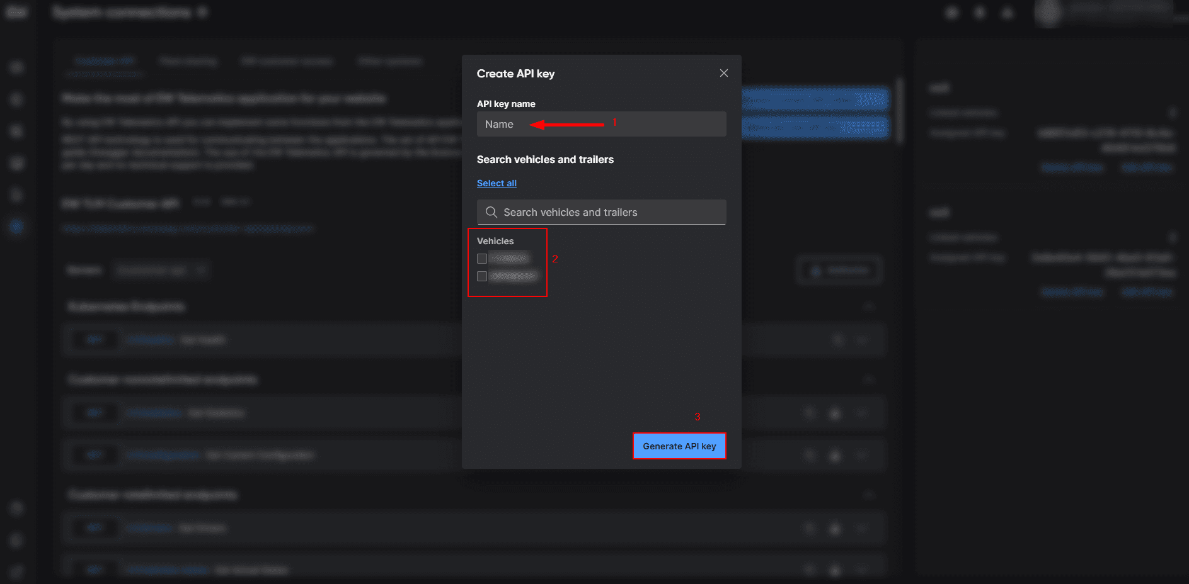1189x584 pixels.
Task: Click the Select all link
Action: point(497,183)
